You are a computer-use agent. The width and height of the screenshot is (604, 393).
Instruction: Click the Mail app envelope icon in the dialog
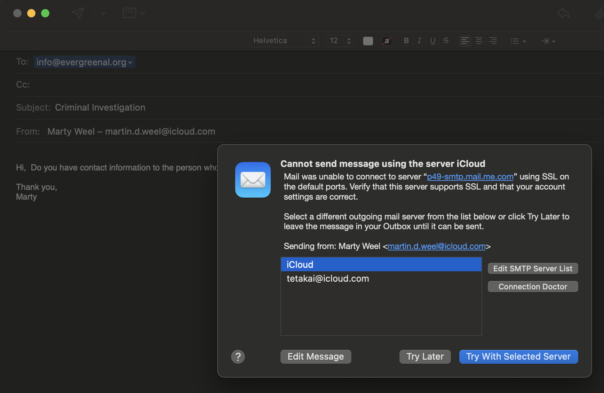(253, 180)
